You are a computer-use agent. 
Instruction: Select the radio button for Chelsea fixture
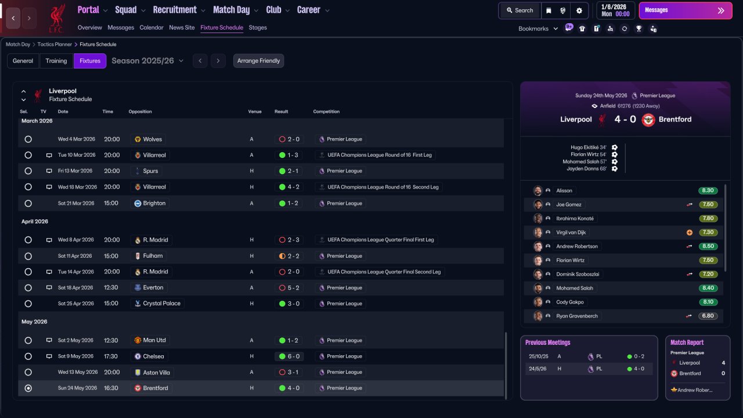pos(28,356)
